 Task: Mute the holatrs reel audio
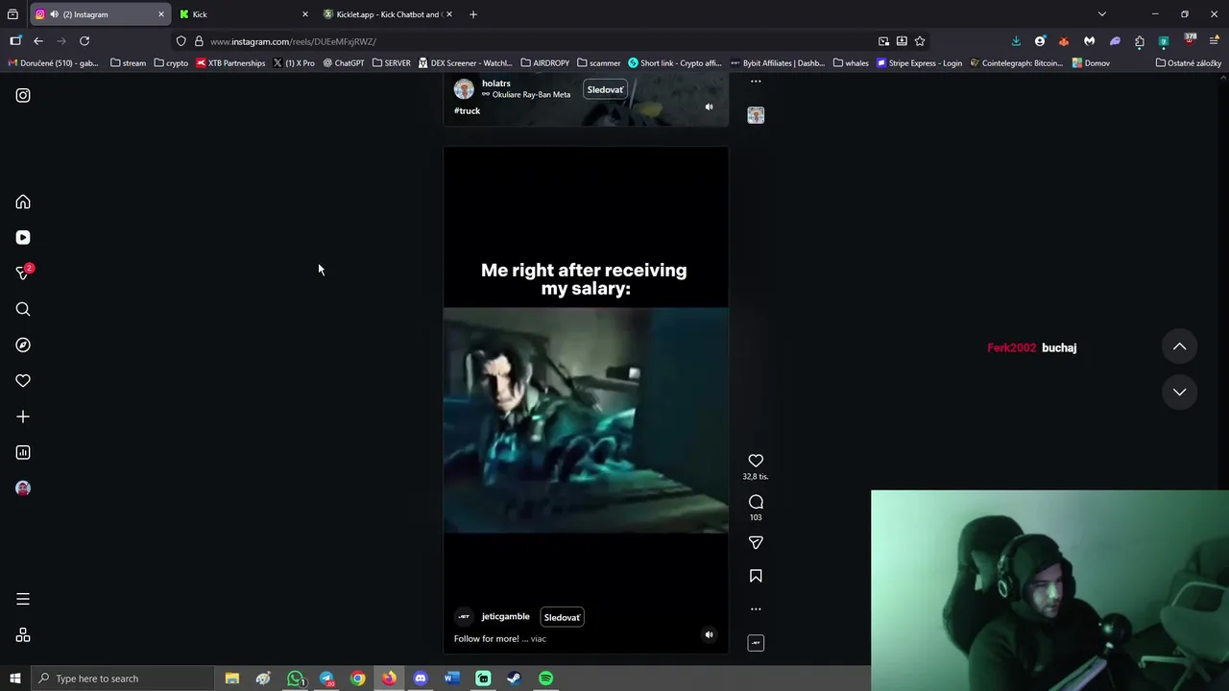click(709, 107)
